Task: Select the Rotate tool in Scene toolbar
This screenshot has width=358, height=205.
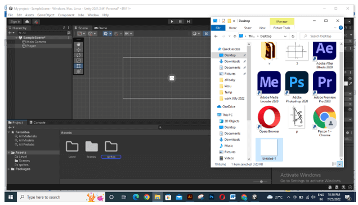Action: (x=79, y=55)
